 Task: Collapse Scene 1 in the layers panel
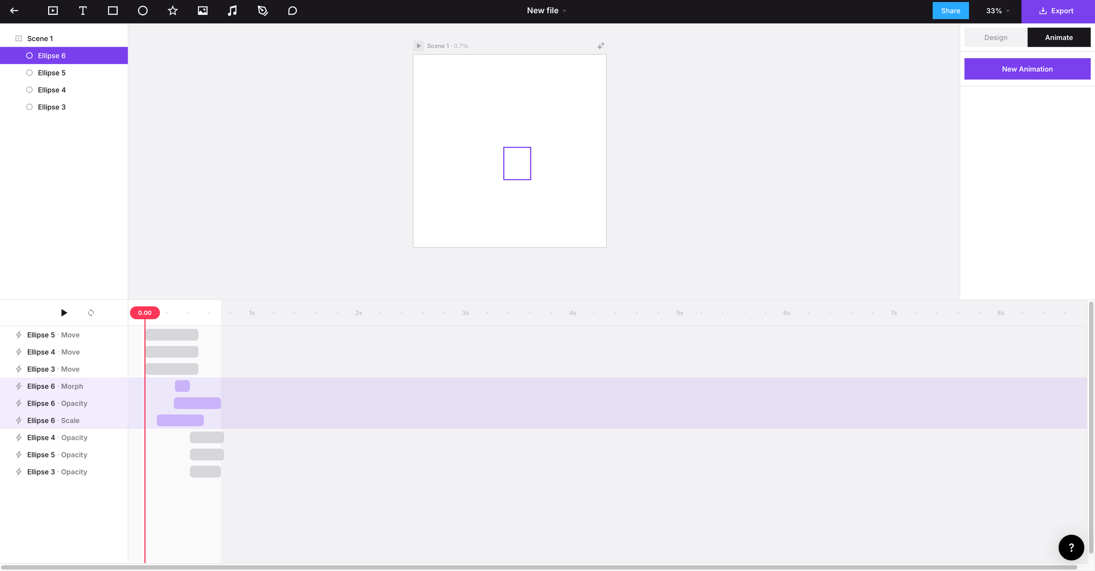pos(18,38)
